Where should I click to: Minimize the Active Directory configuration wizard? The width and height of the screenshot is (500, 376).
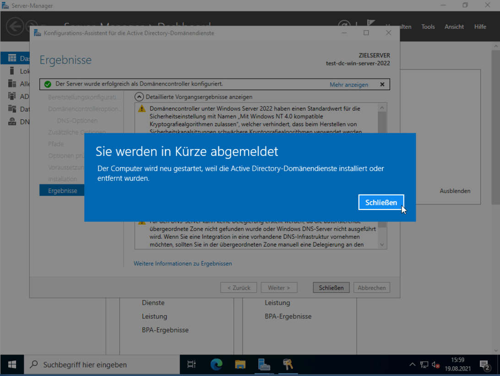(344, 33)
